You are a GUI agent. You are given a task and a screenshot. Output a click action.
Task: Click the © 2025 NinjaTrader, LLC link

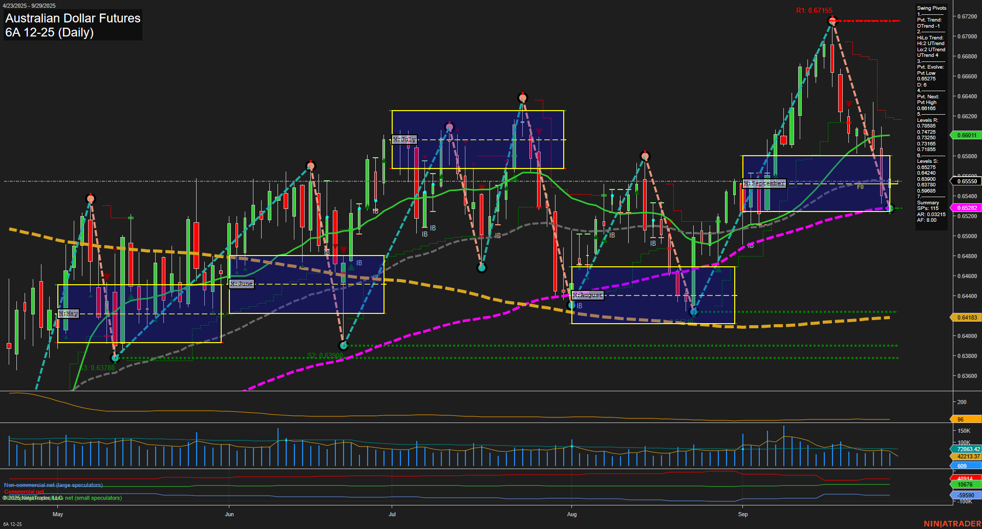pos(32,497)
